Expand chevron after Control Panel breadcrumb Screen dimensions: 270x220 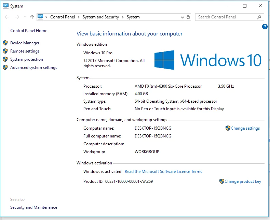79,17
